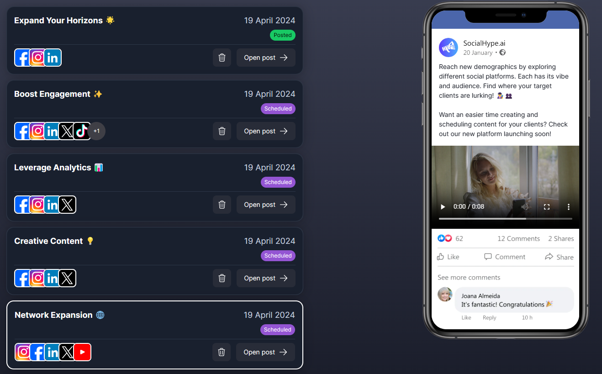
Task: Click the video progress bar
Action: click(x=506, y=219)
